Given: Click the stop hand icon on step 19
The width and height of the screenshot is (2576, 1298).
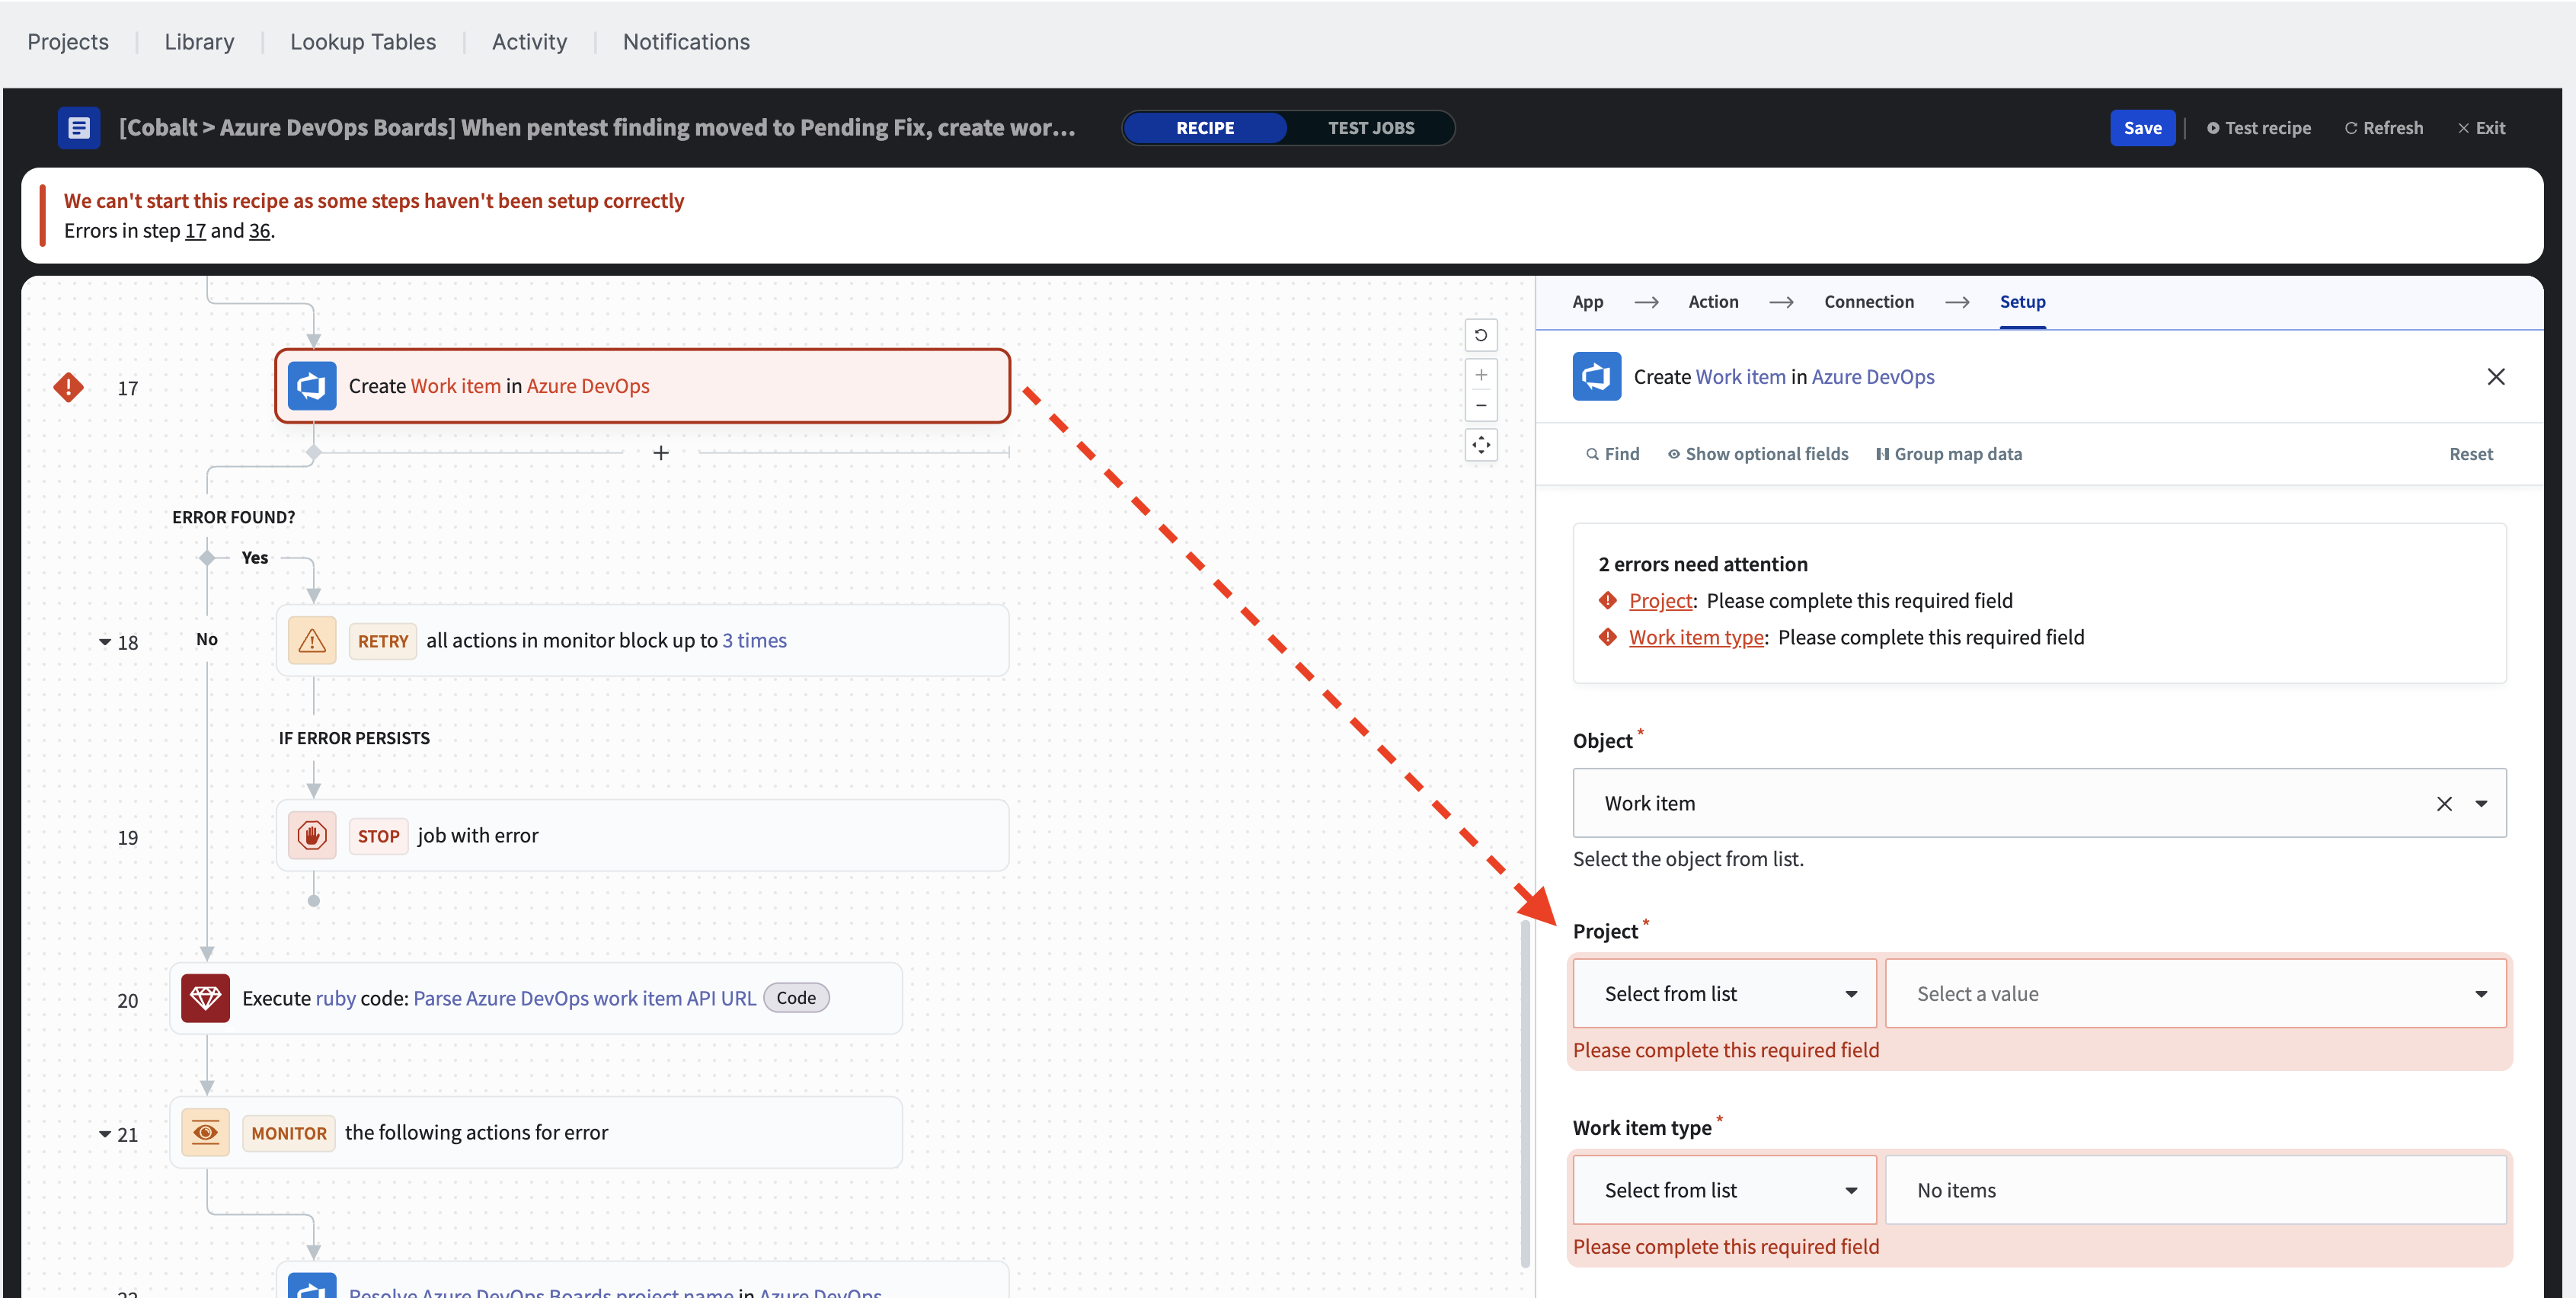Looking at the screenshot, I should click(x=312, y=836).
